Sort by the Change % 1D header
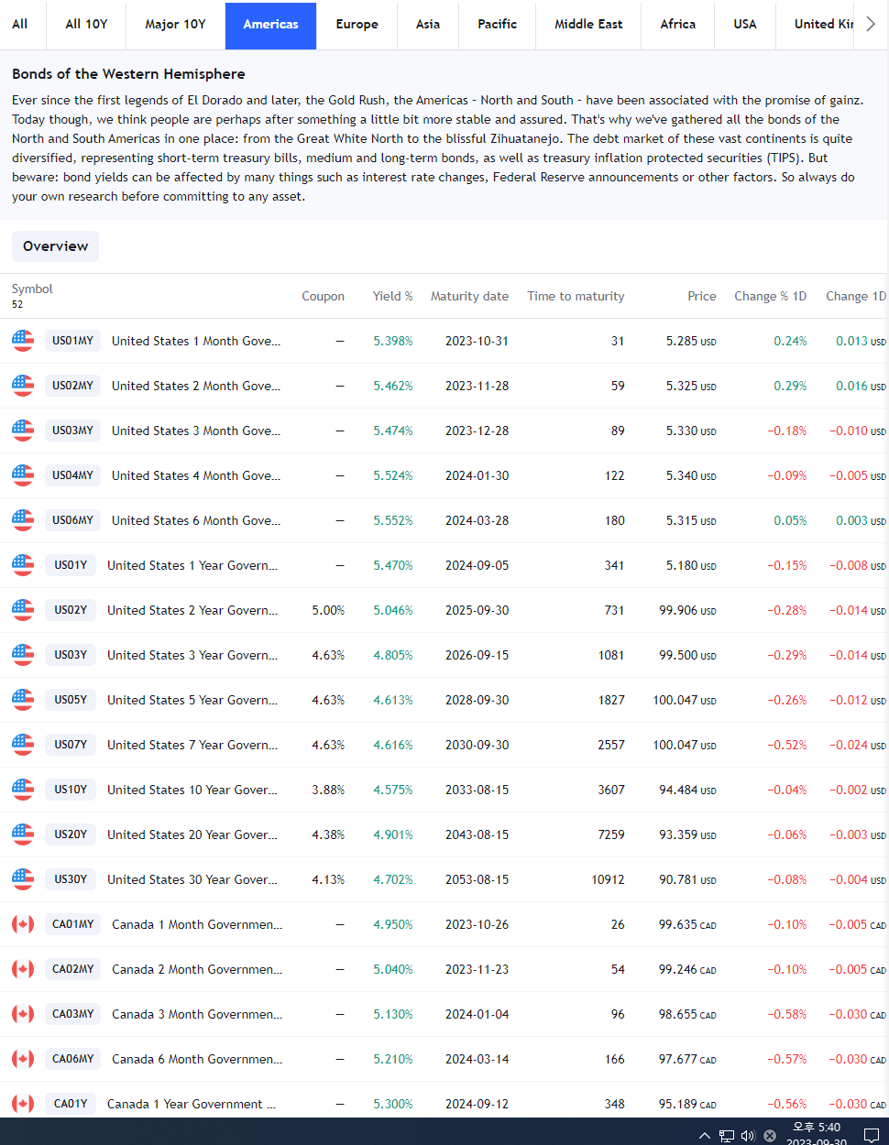This screenshot has width=889, height=1145. click(x=770, y=296)
